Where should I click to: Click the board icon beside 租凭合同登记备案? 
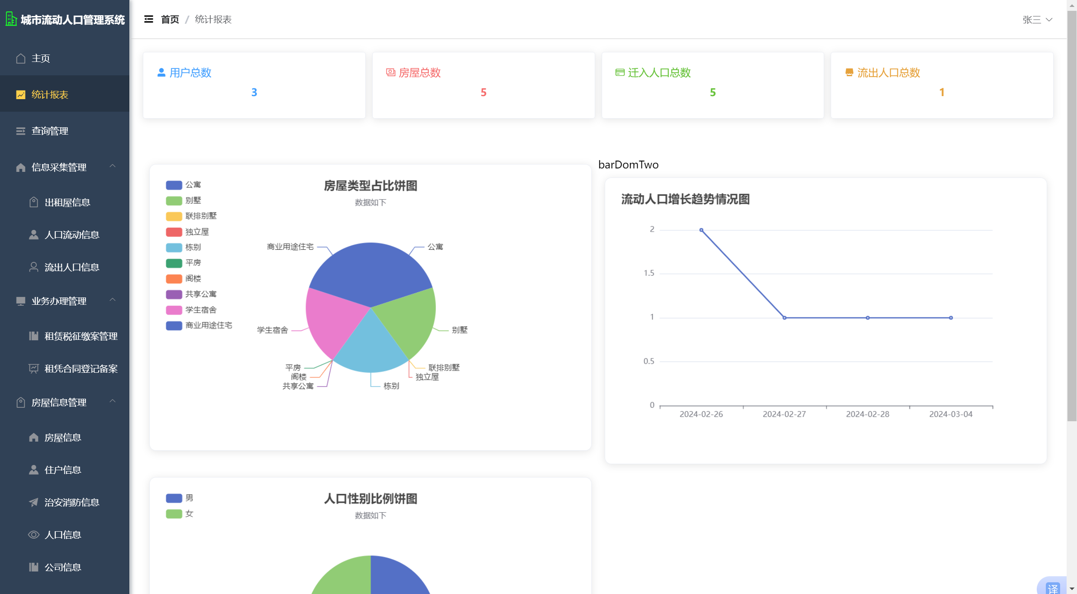point(34,368)
